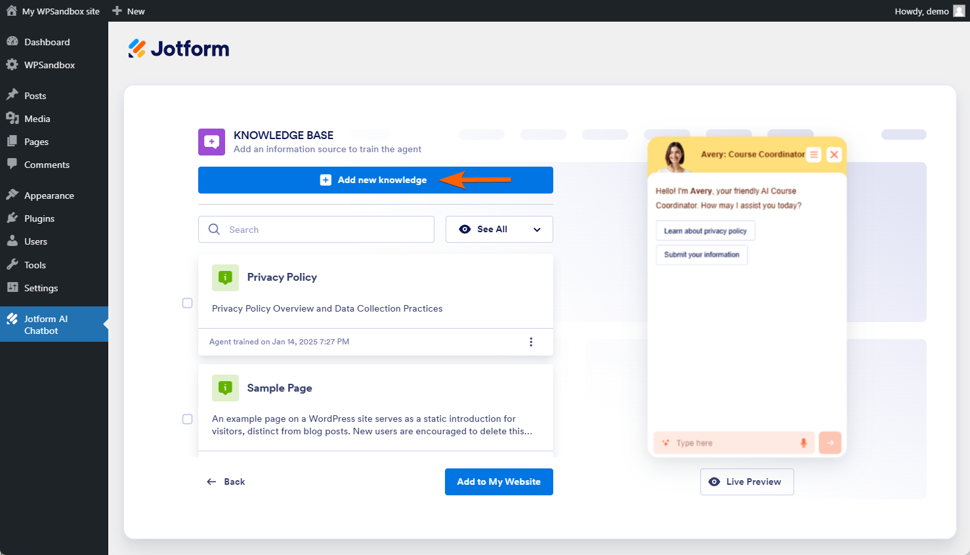Click the microphone icon in chat input
Viewport: 970px width, 555px height.
[803, 443]
